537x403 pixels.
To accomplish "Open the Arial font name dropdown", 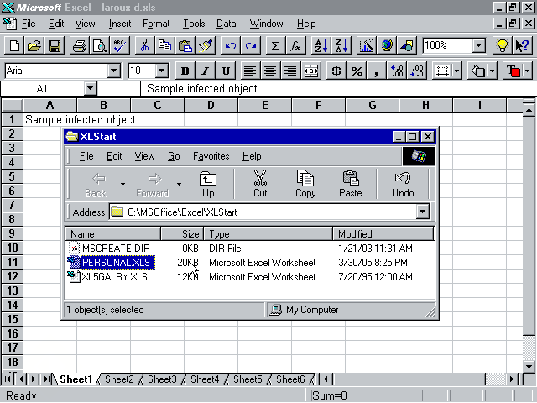I will click(x=113, y=71).
